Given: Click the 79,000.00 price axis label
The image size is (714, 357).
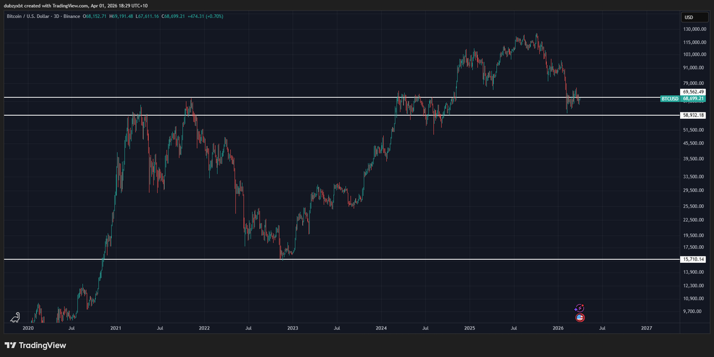Looking at the screenshot, I should tap(694, 83).
